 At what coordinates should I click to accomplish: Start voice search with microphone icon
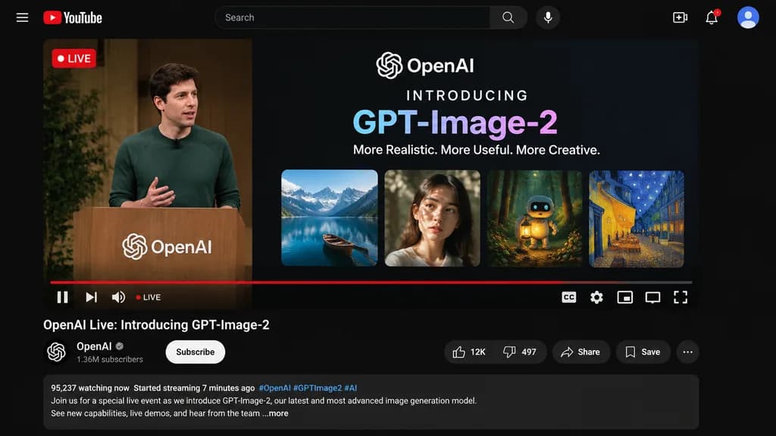(x=548, y=17)
